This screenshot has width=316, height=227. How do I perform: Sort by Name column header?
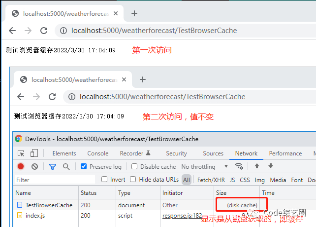coord(46,192)
